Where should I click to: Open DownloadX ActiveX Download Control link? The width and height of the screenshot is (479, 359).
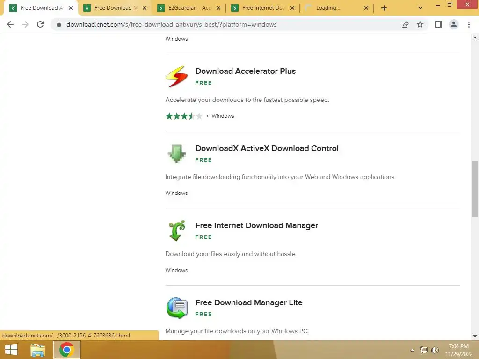(267, 148)
